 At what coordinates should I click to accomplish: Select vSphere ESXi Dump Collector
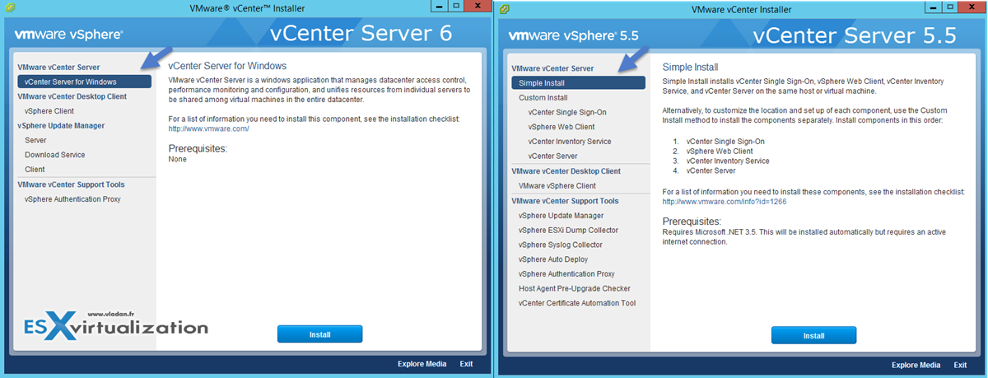coord(568,230)
